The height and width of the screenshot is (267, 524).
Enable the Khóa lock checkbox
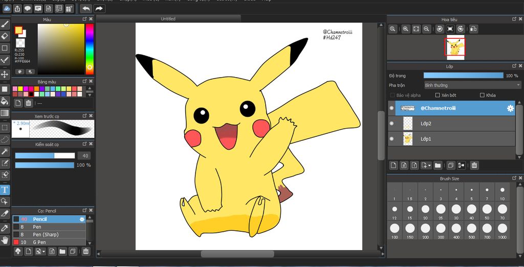tap(482, 95)
